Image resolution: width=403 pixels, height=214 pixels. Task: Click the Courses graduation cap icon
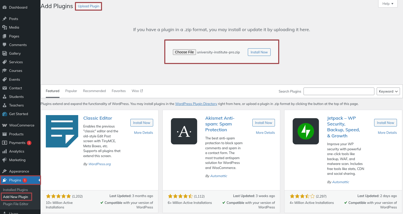pyautogui.click(x=5, y=71)
